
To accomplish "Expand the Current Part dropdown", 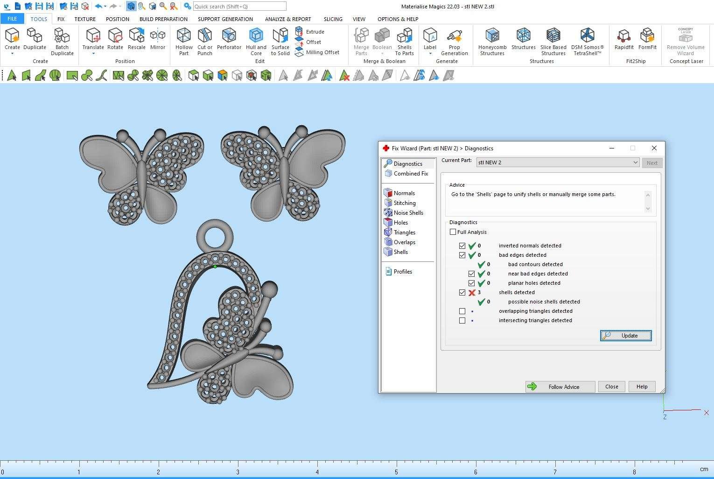I will tap(635, 162).
